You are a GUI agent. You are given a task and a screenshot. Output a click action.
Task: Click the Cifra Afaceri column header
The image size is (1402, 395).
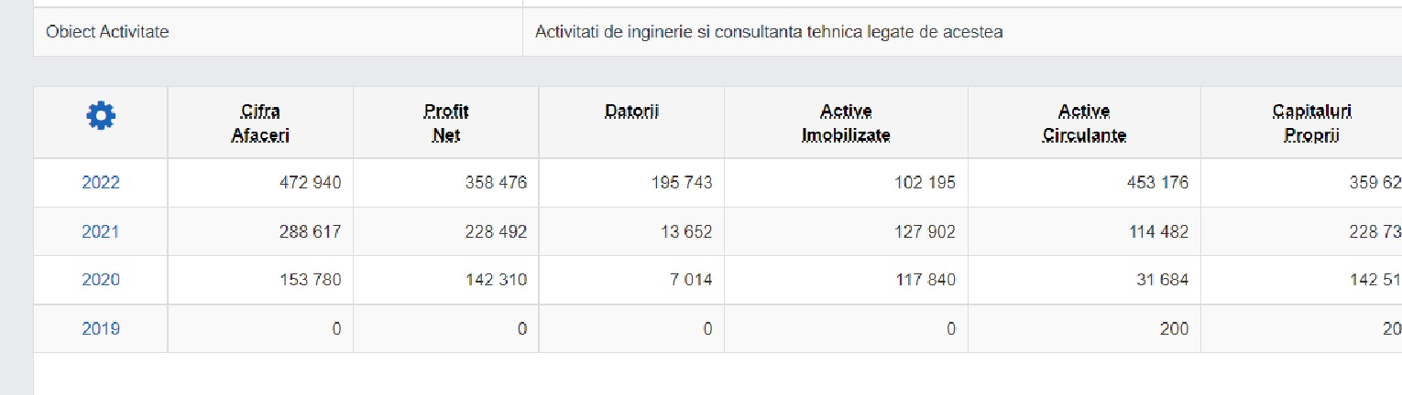[260, 123]
